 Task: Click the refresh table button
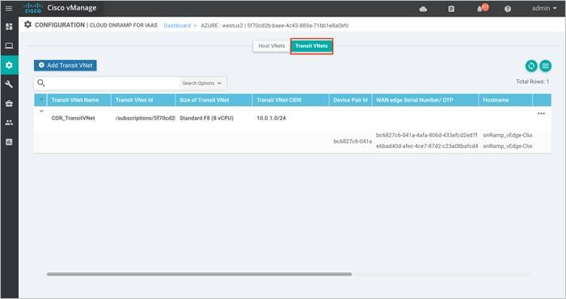click(x=531, y=66)
